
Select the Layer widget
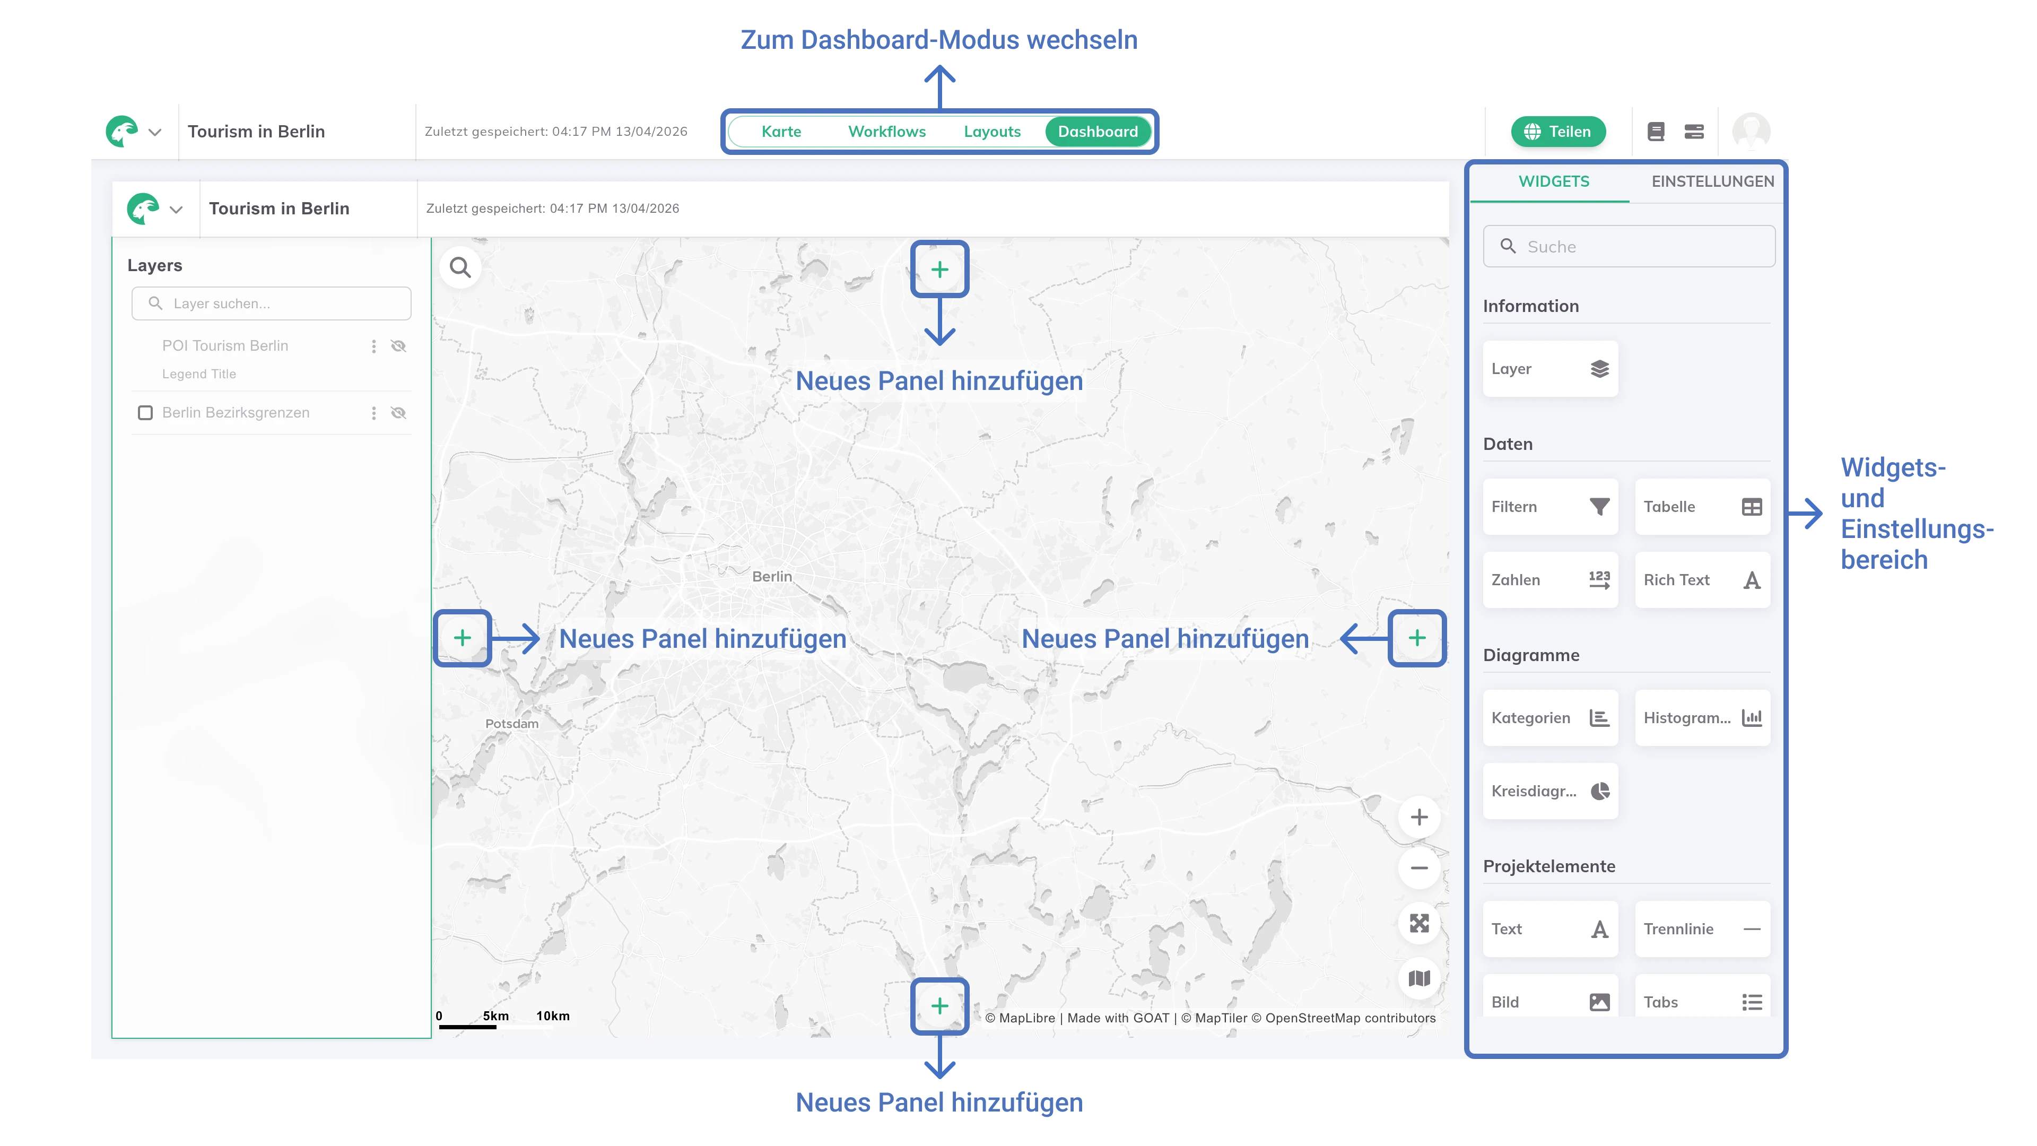click(1550, 369)
